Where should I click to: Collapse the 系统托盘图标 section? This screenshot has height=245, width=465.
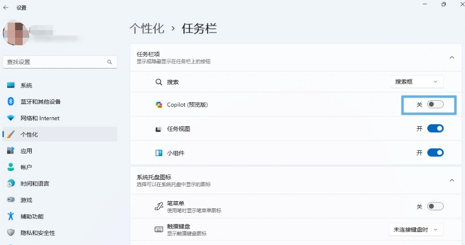coord(451,180)
